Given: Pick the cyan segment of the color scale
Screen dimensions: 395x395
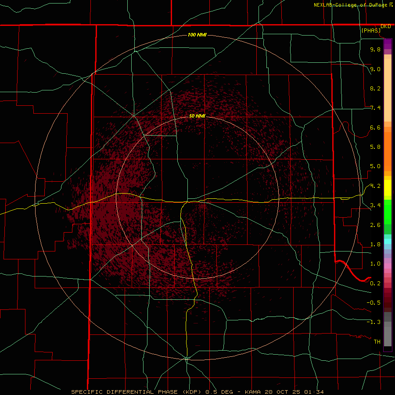Looking at the screenshot, I should coord(388,241).
